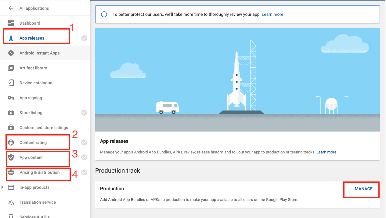
Task: Click the Production track heading
Action: (117, 171)
